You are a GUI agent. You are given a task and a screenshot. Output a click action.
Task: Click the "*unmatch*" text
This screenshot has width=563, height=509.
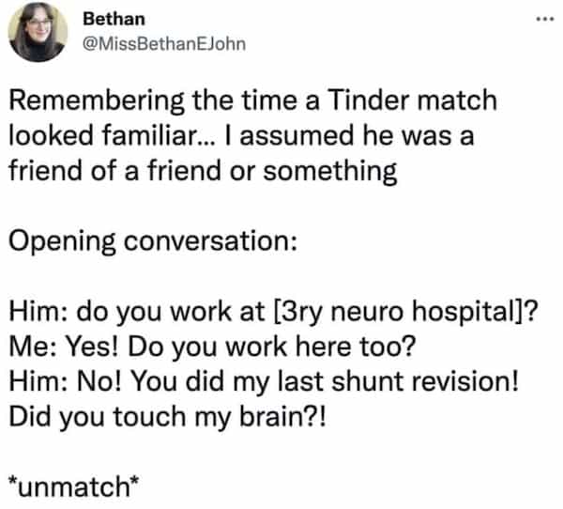75,486
